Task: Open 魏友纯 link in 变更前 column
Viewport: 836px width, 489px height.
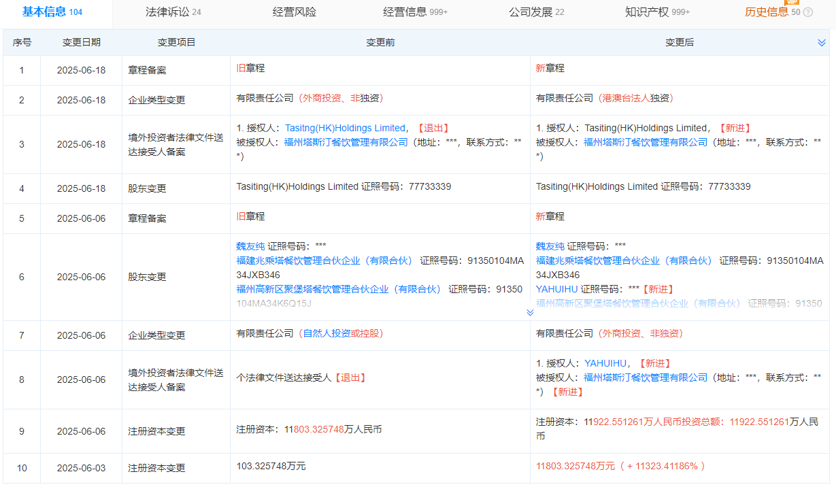Action: pos(250,246)
